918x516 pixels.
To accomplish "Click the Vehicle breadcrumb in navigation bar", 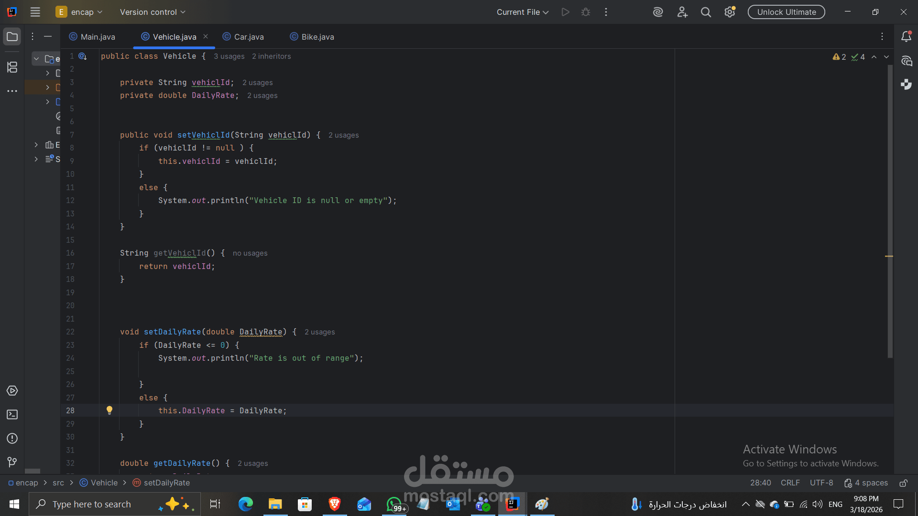I will point(99,483).
